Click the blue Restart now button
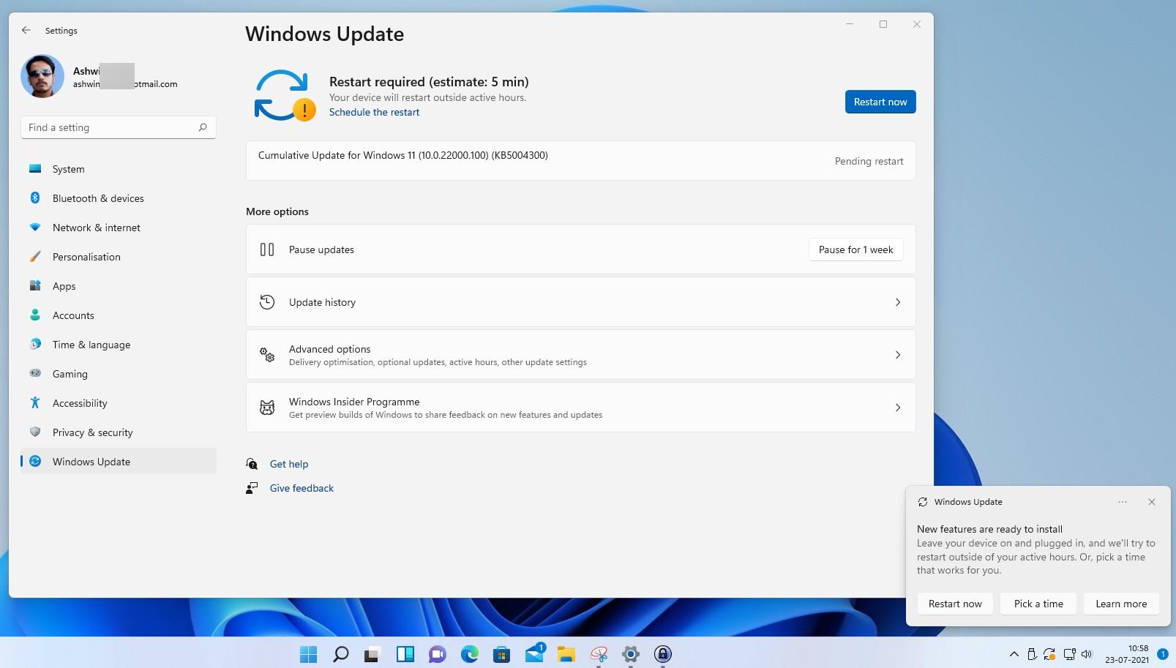 (x=880, y=102)
